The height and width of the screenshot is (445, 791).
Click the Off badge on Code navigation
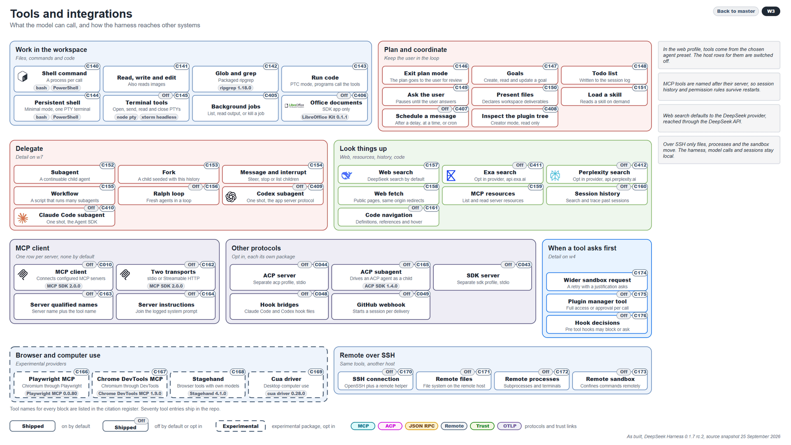pos(416,208)
